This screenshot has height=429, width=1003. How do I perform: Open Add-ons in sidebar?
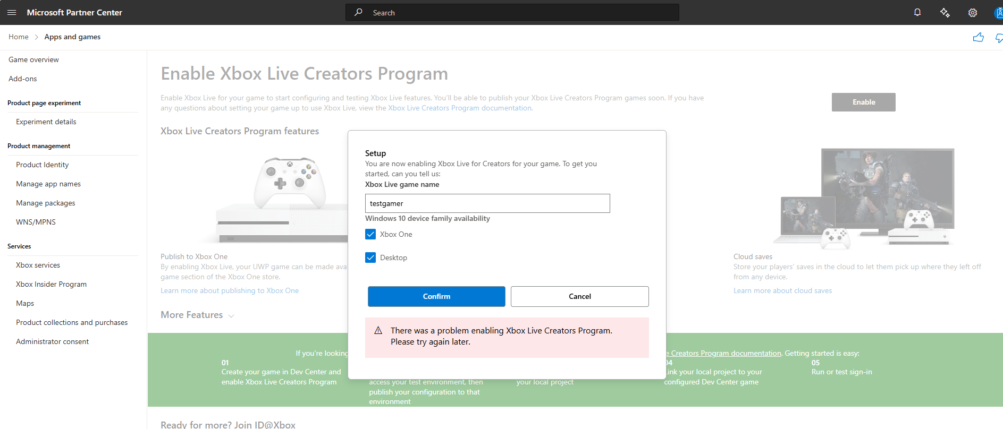click(23, 79)
